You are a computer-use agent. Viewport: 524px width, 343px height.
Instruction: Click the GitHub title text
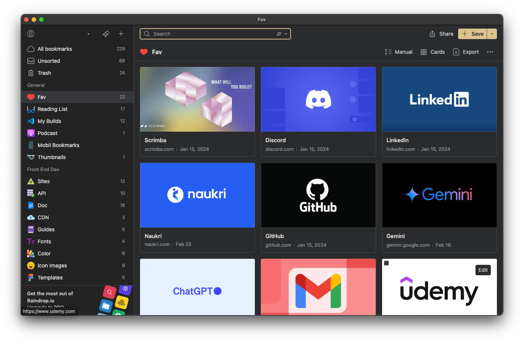[275, 236]
